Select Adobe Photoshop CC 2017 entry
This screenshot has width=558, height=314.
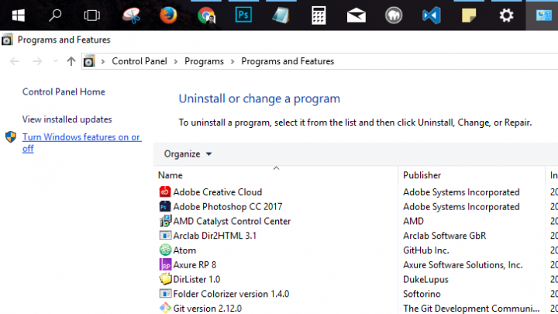tap(227, 206)
